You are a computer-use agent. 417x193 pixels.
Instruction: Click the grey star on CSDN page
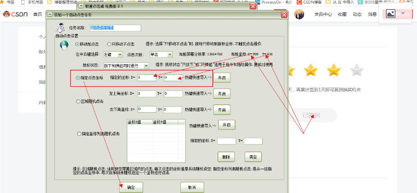357,70
